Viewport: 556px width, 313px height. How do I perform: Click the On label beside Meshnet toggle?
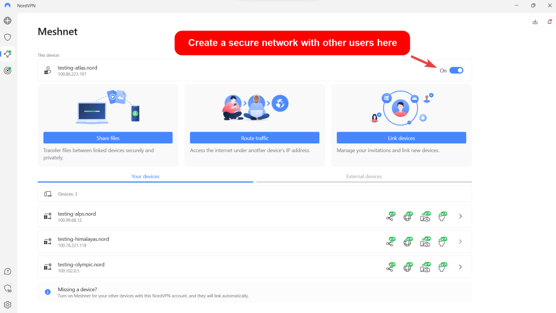(443, 71)
